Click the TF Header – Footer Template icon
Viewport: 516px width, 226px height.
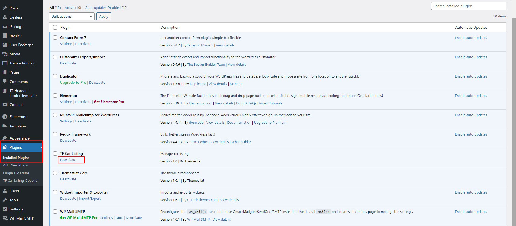tap(5, 91)
